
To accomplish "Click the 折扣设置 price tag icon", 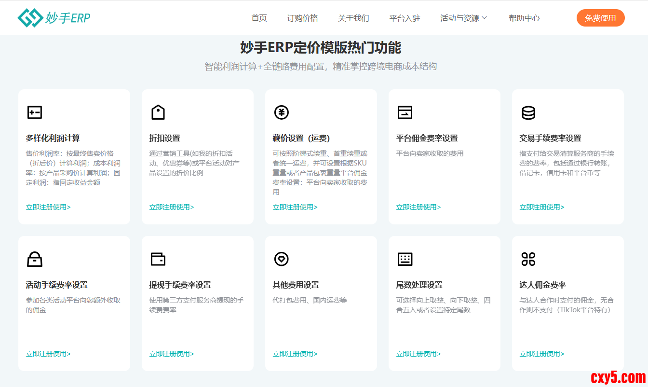I will (158, 112).
